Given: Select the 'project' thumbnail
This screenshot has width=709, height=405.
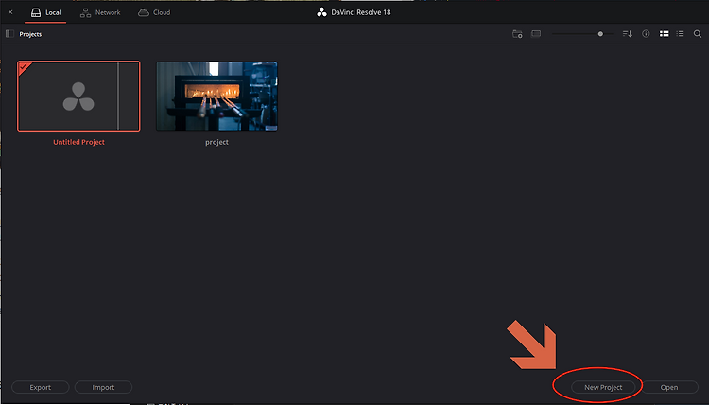Looking at the screenshot, I should 217,97.
